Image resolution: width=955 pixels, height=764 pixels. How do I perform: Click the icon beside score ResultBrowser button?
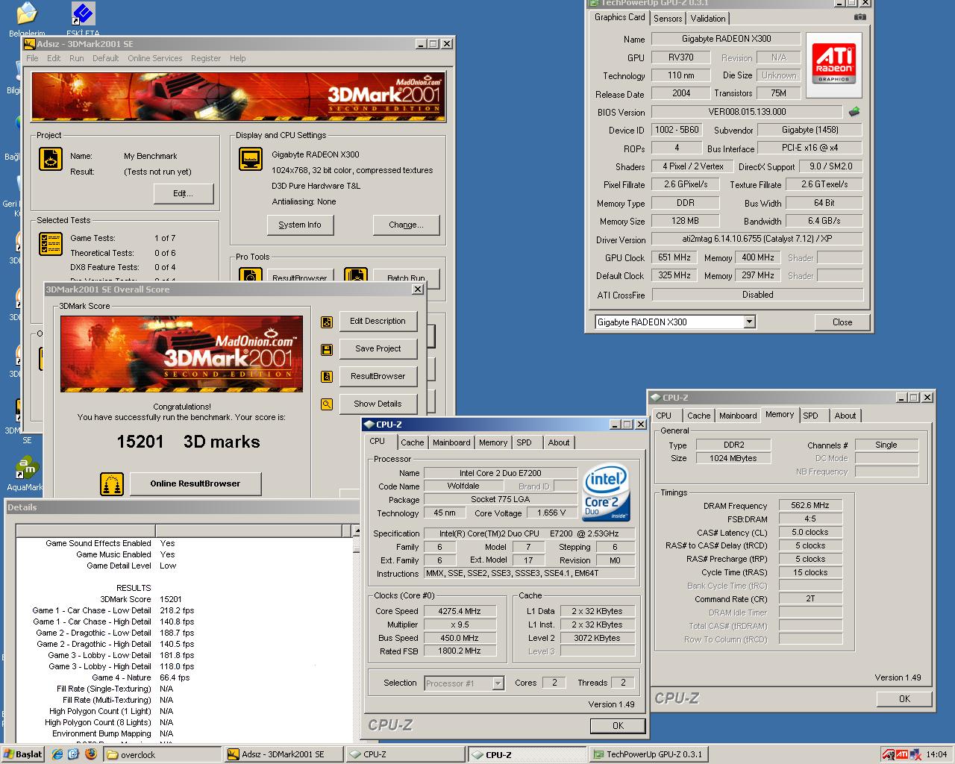[326, 377]
